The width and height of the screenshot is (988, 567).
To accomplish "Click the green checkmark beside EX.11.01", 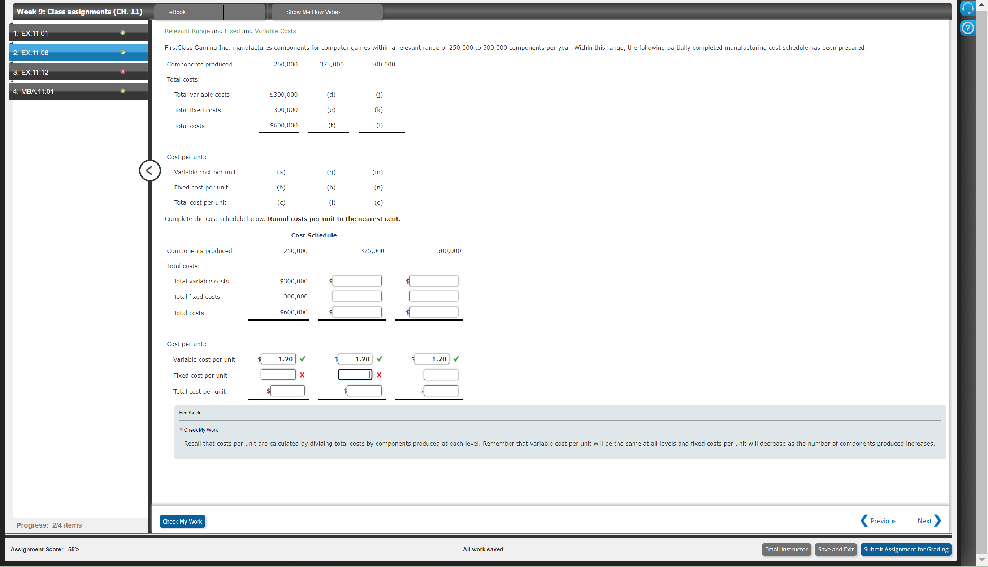I will point(123,33).
